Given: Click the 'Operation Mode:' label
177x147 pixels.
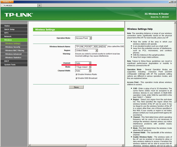Looking at the screenshot, I should pyautogui.click(x=63, y=38).
